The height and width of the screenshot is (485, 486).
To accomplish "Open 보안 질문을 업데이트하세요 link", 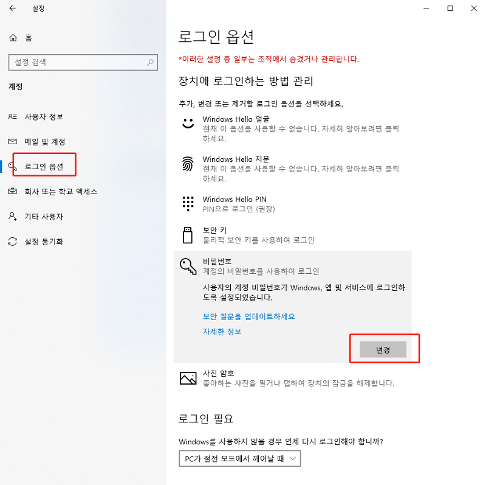I will pos(248,316).
